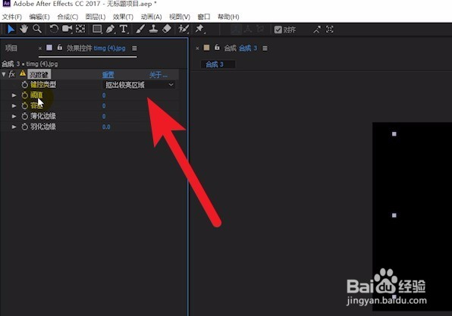
Task: Toggle the fx switch of the effect
Action: coord(12,74)
